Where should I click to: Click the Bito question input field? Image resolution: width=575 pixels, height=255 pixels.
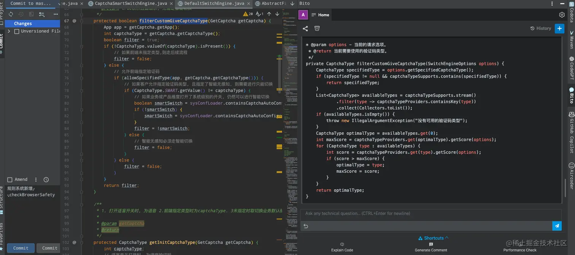[431, 214]
